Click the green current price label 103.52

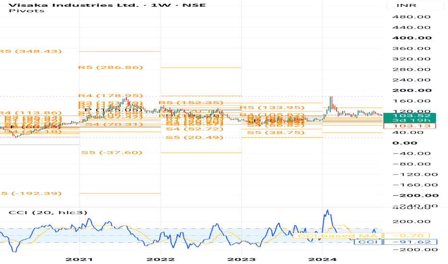[x=410, y=116]
